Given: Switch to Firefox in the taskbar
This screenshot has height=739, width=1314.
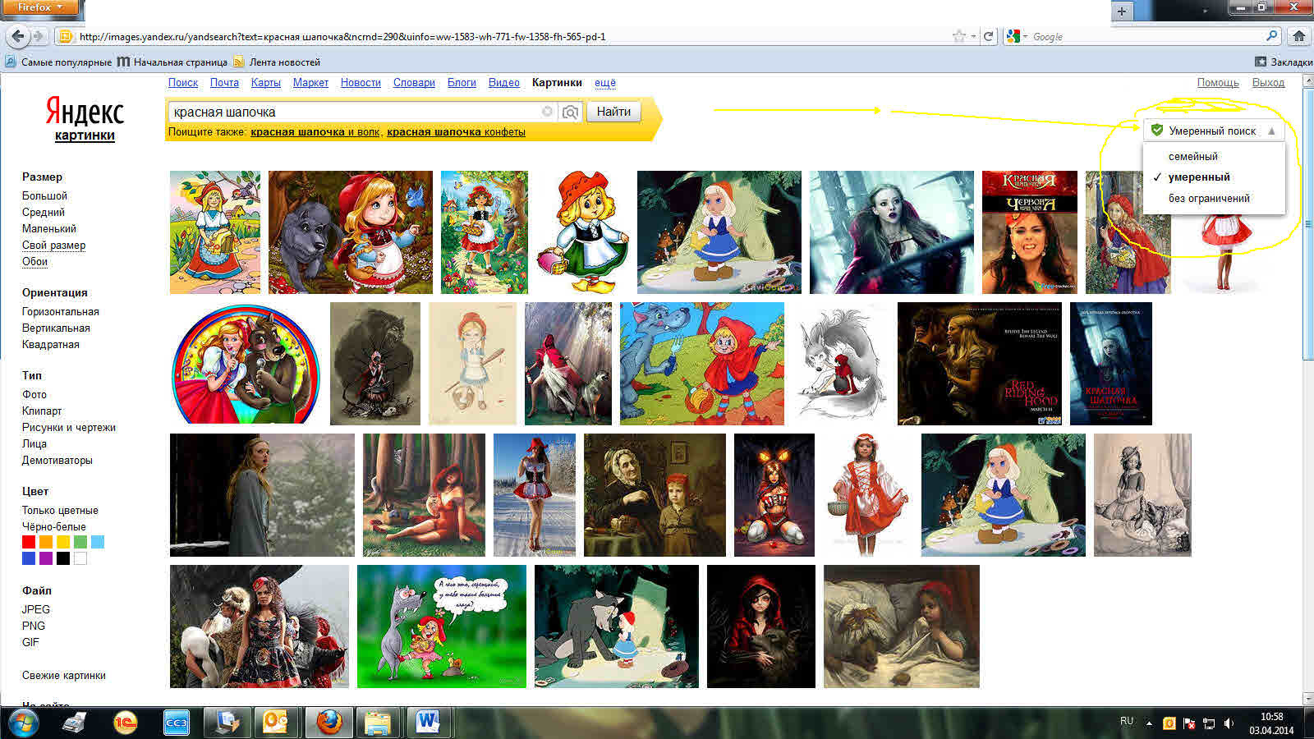Looking at the screenshot, I should 328,723.
